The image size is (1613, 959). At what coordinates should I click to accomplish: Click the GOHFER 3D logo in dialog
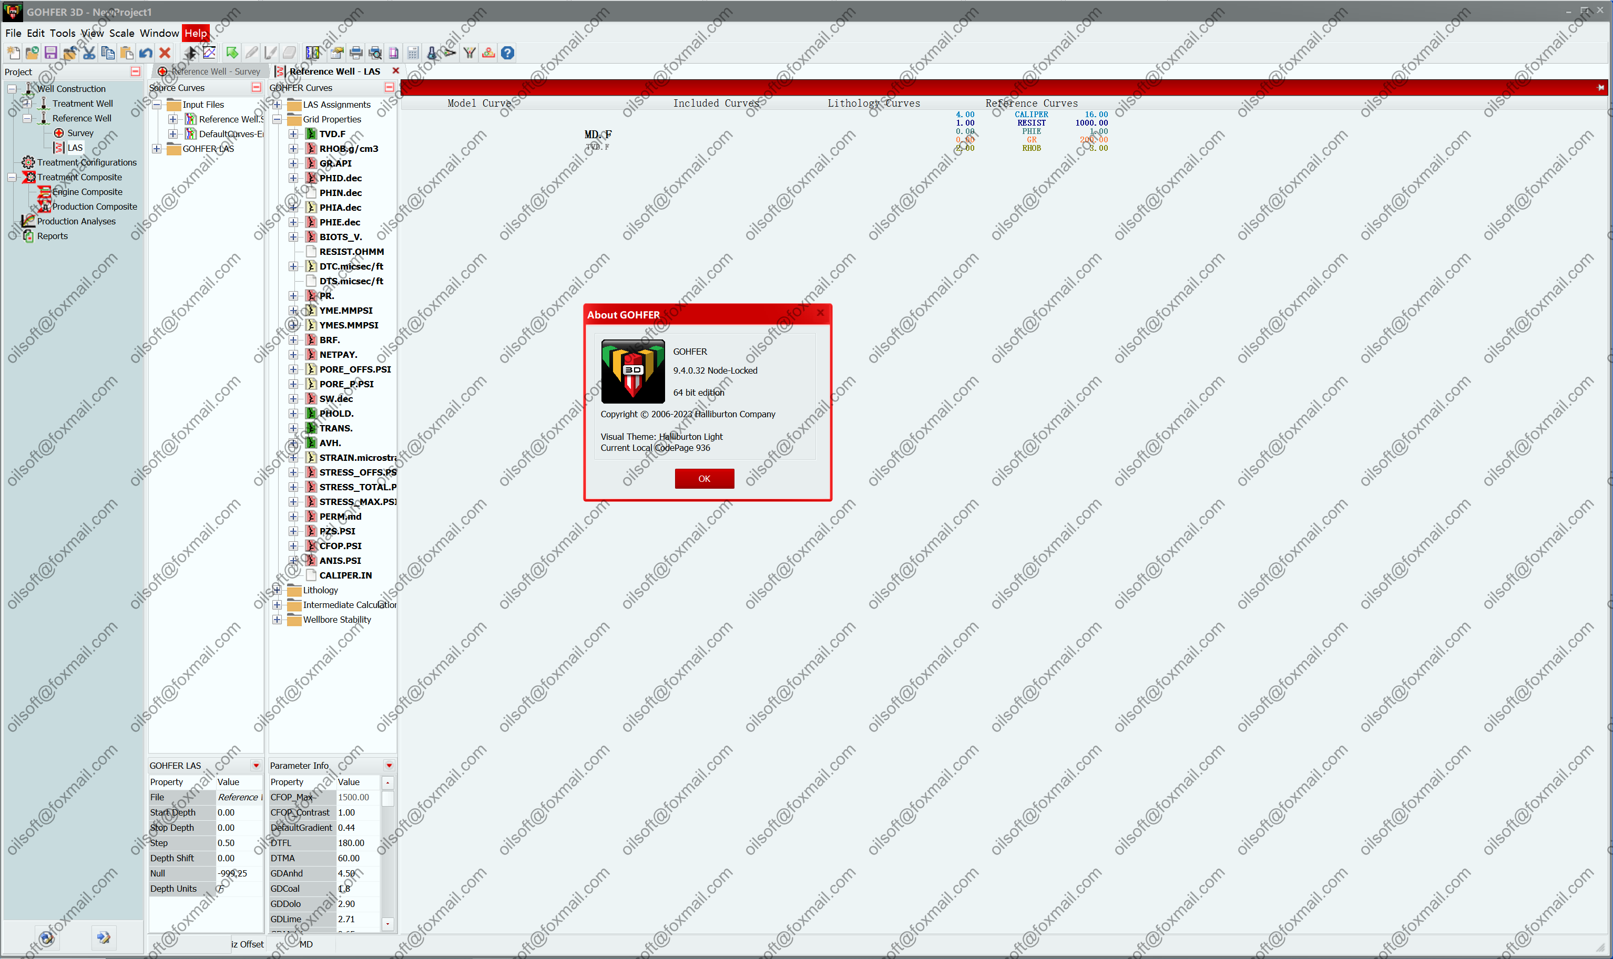pyautogui.click(x=633, y=372)
